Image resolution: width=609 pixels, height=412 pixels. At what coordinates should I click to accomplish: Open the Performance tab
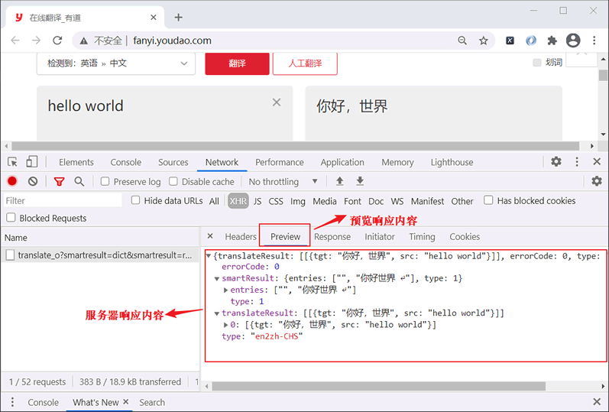[x=279, y=162]
